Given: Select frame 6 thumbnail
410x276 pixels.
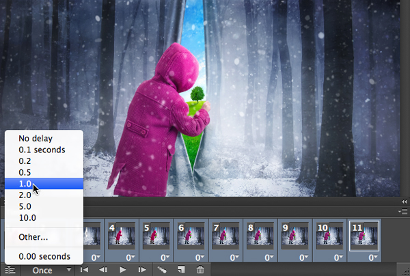Looking at the screenshot, I should 191,236.
